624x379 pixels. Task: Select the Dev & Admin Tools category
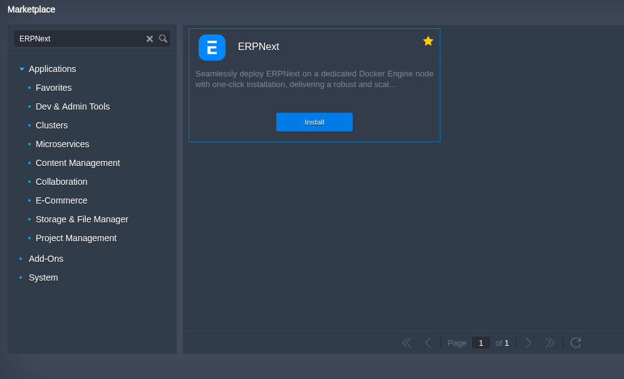point(73,106)
